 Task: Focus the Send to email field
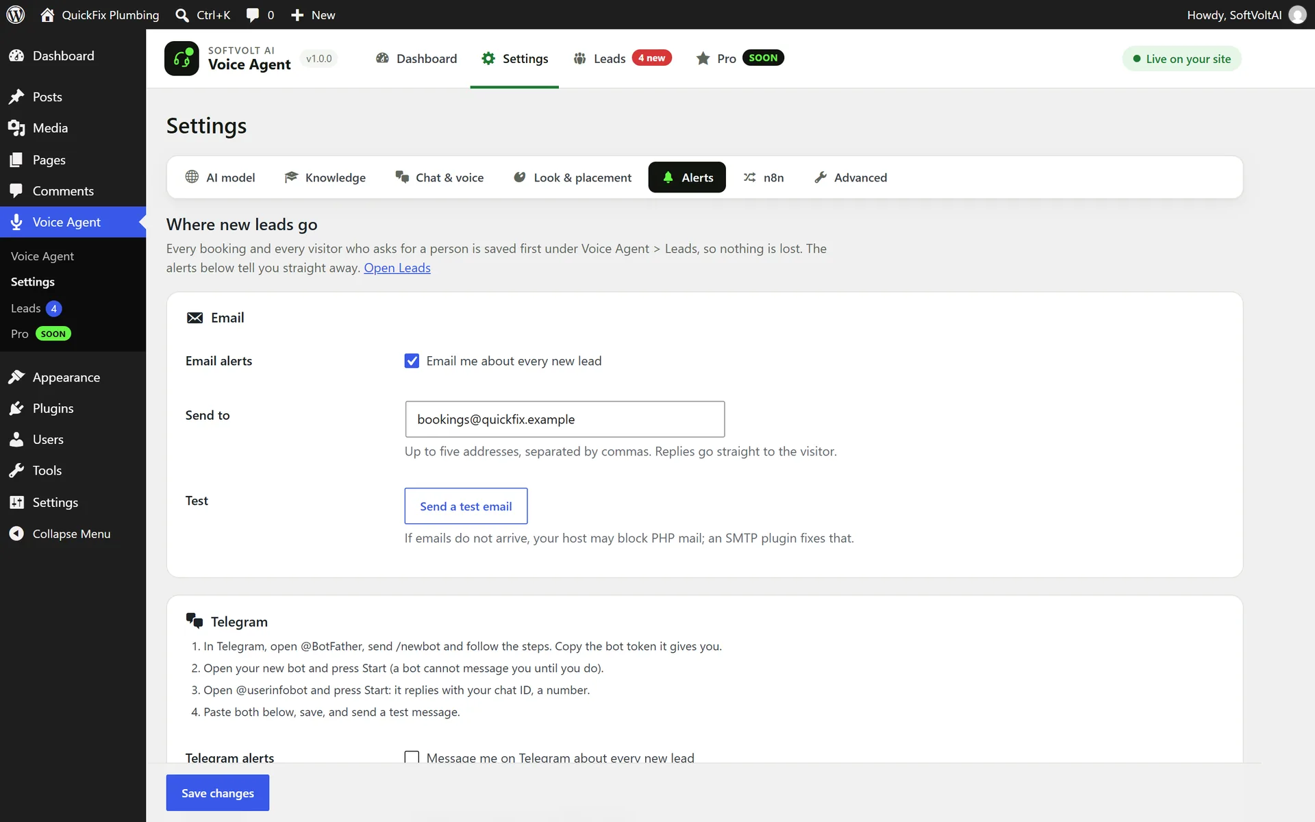click(x=565, y=419)
